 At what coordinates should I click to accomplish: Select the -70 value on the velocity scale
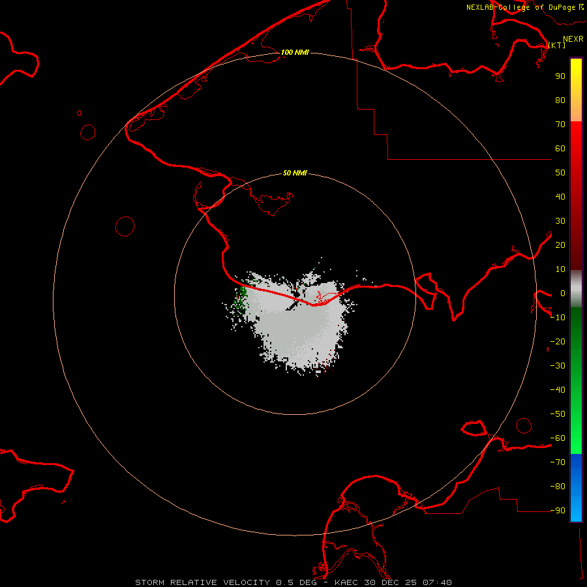tap(558, 462)
